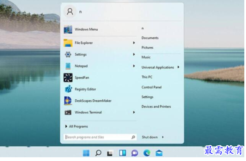Expand Notepad recent files arrow
This screenshot has width=246, height=161.
[134, 66]
